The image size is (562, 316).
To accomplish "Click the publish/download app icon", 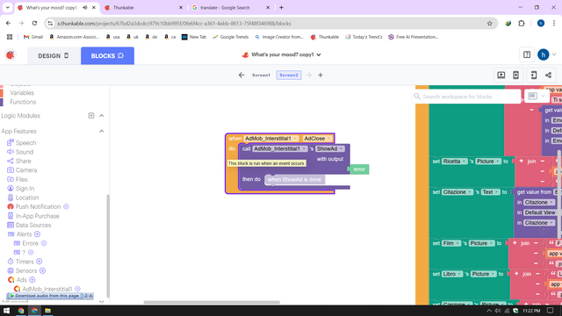I will click(x=533, y=75).
